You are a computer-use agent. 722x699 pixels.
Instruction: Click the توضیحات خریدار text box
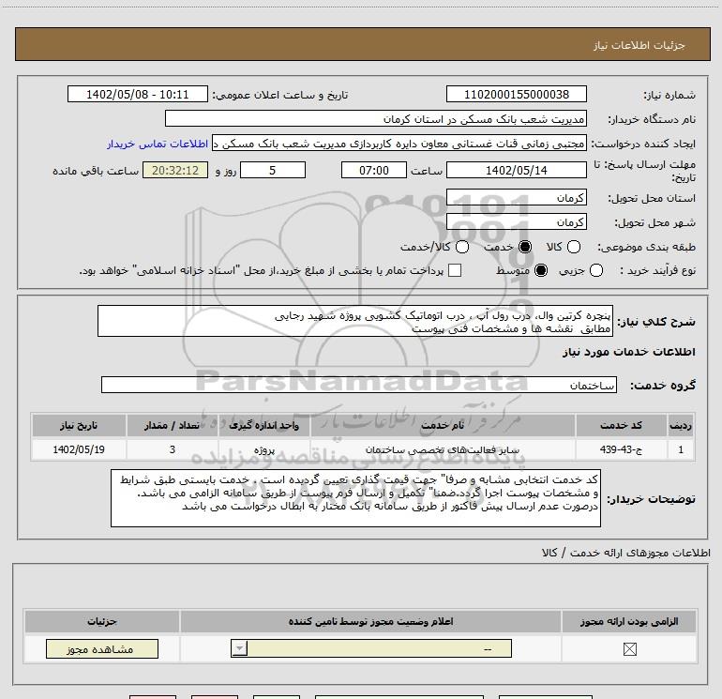point(355,498)
